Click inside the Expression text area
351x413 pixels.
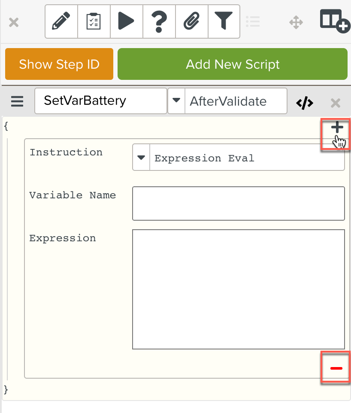238,289
